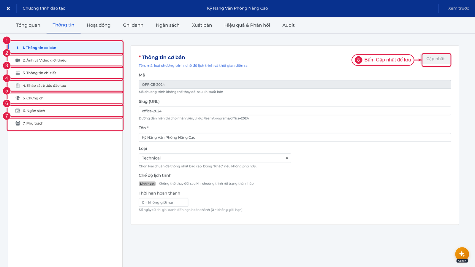Open the Ghi danh tab
The height and width of the screenshot is (267, 475).
[133, 25]
